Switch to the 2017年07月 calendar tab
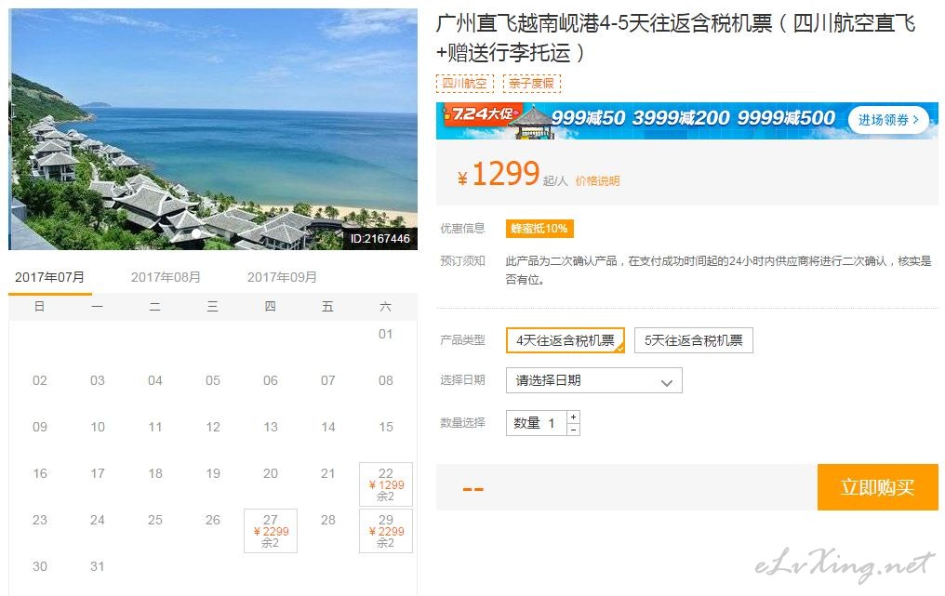The image size is (945, 596). point(49,277)
